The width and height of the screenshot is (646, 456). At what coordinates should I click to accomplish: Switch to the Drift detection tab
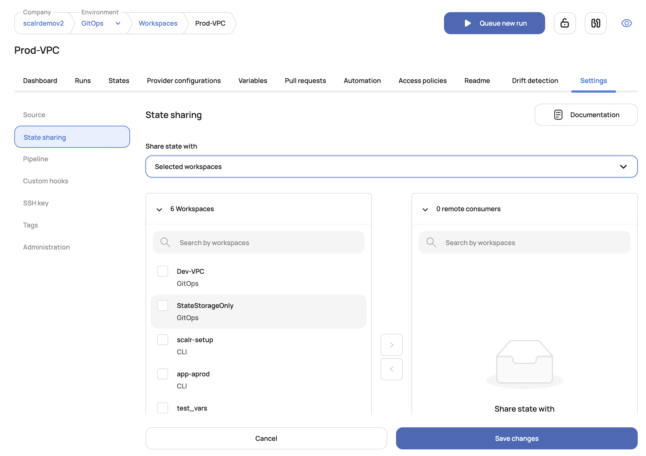click(x=535, y=81)
